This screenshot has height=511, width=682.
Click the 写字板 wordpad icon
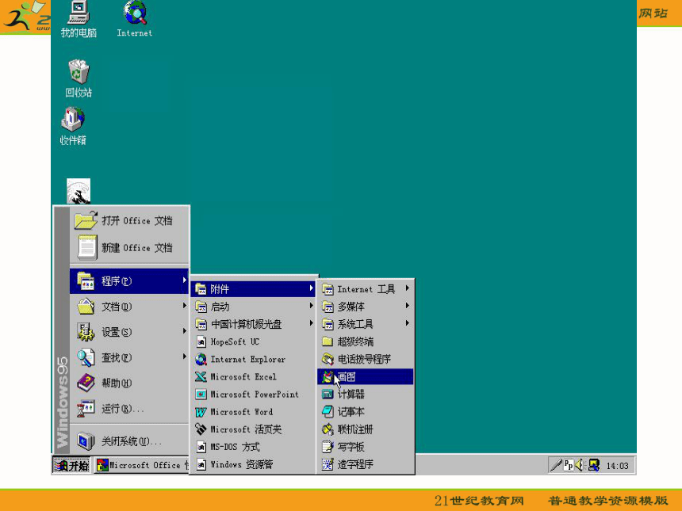tap(328, 447)
